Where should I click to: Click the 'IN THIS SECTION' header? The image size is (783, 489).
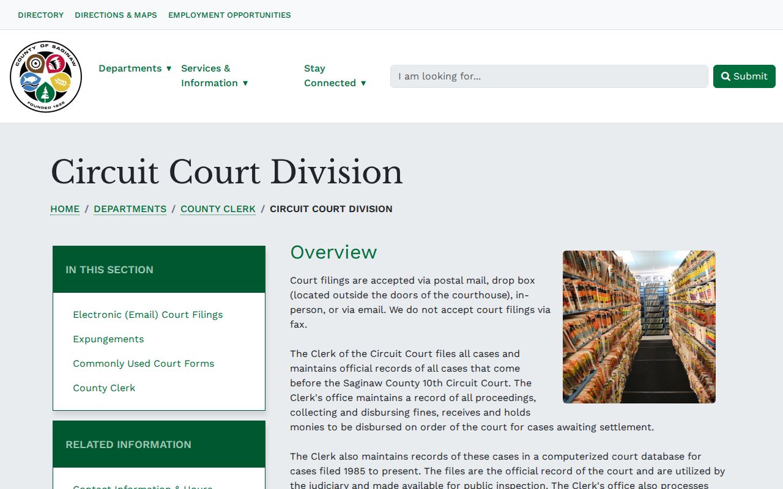coord(159,270)
